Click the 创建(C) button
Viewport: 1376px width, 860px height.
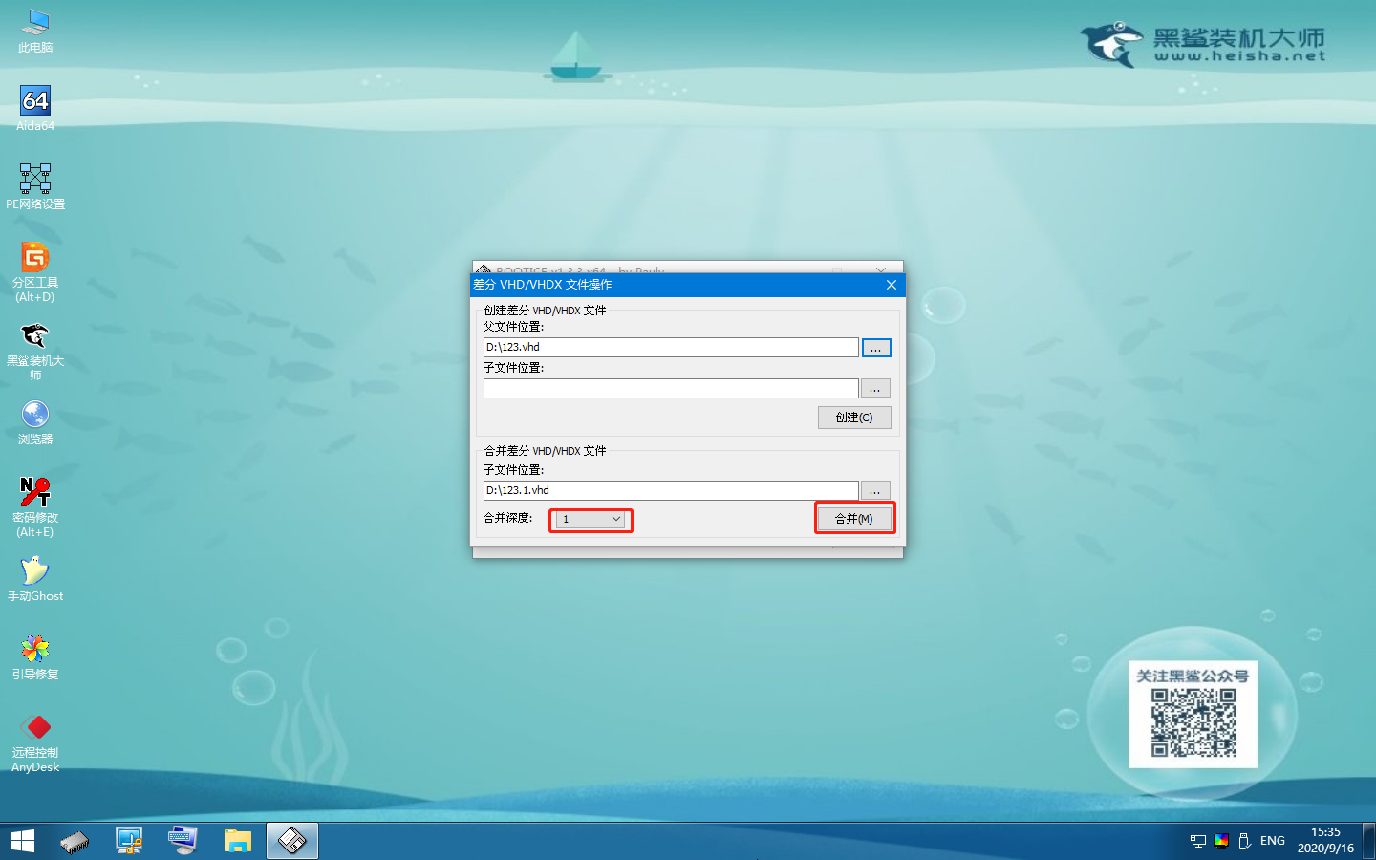(854, 418)
